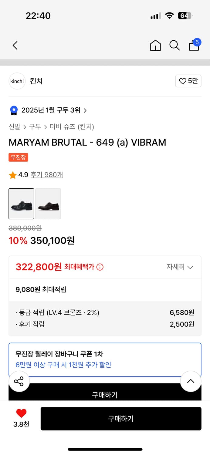The image size is (210, 455).
Task: Tap the back arrow icon
Action: click(15, 45)
